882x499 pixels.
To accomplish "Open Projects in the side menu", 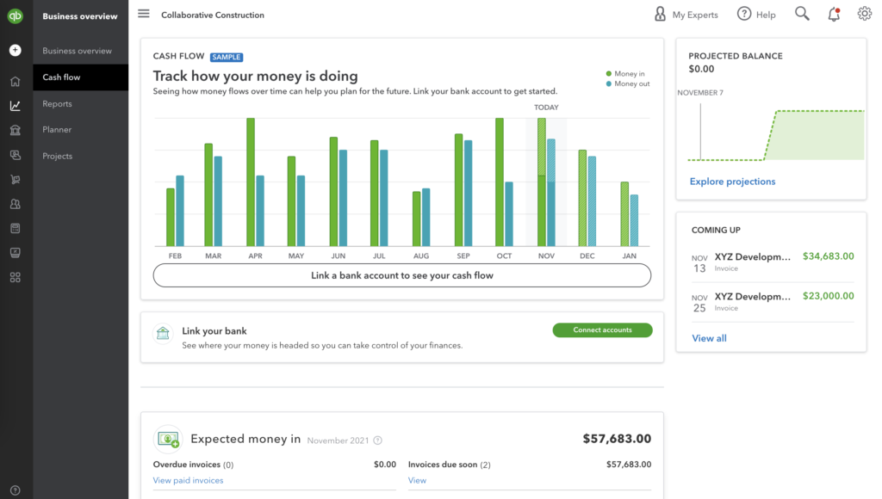I will 58,157.
